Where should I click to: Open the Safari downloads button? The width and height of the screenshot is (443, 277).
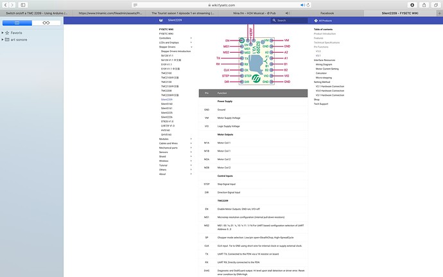click(412, 4)
